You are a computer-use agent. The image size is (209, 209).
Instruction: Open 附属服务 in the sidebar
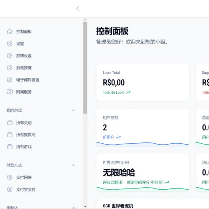point(24,92)
